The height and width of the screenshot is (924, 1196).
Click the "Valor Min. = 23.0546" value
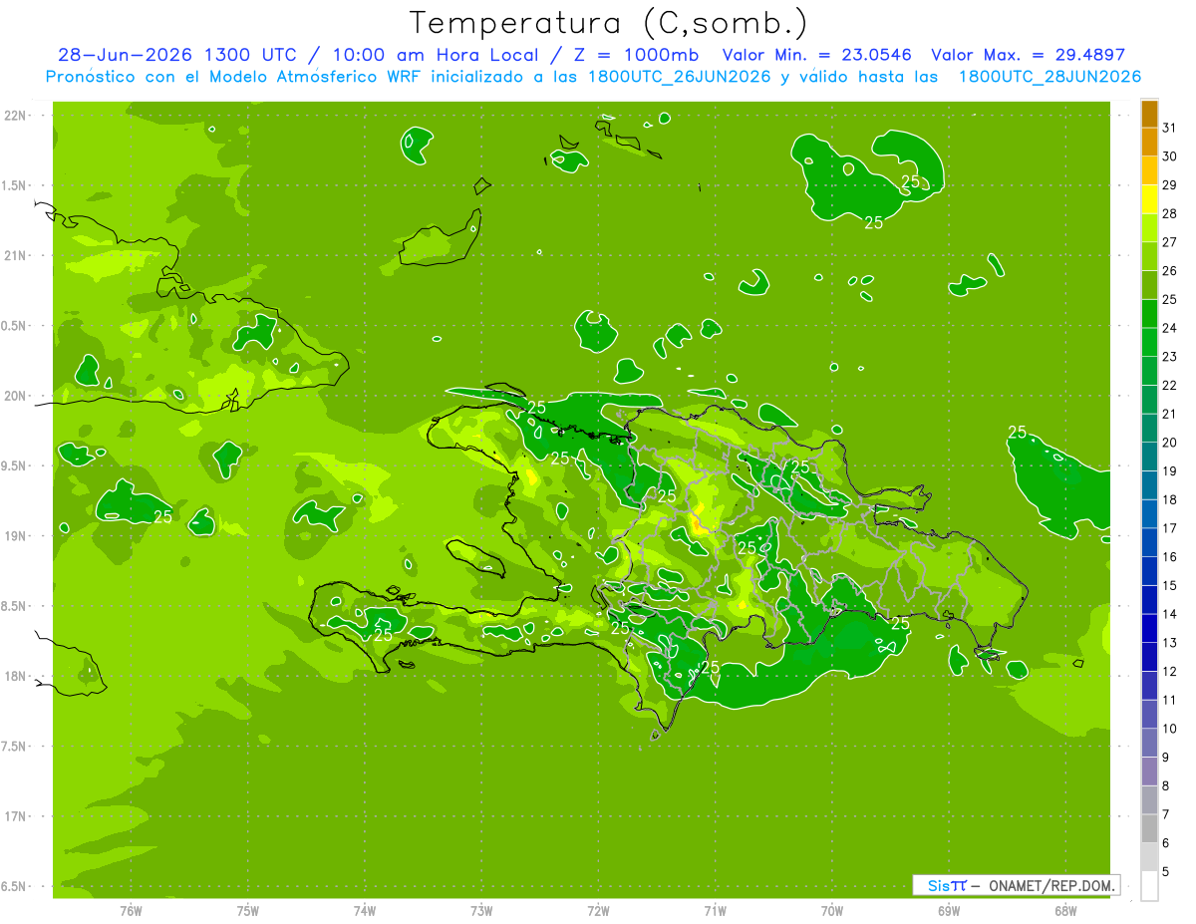click(816, 55)
